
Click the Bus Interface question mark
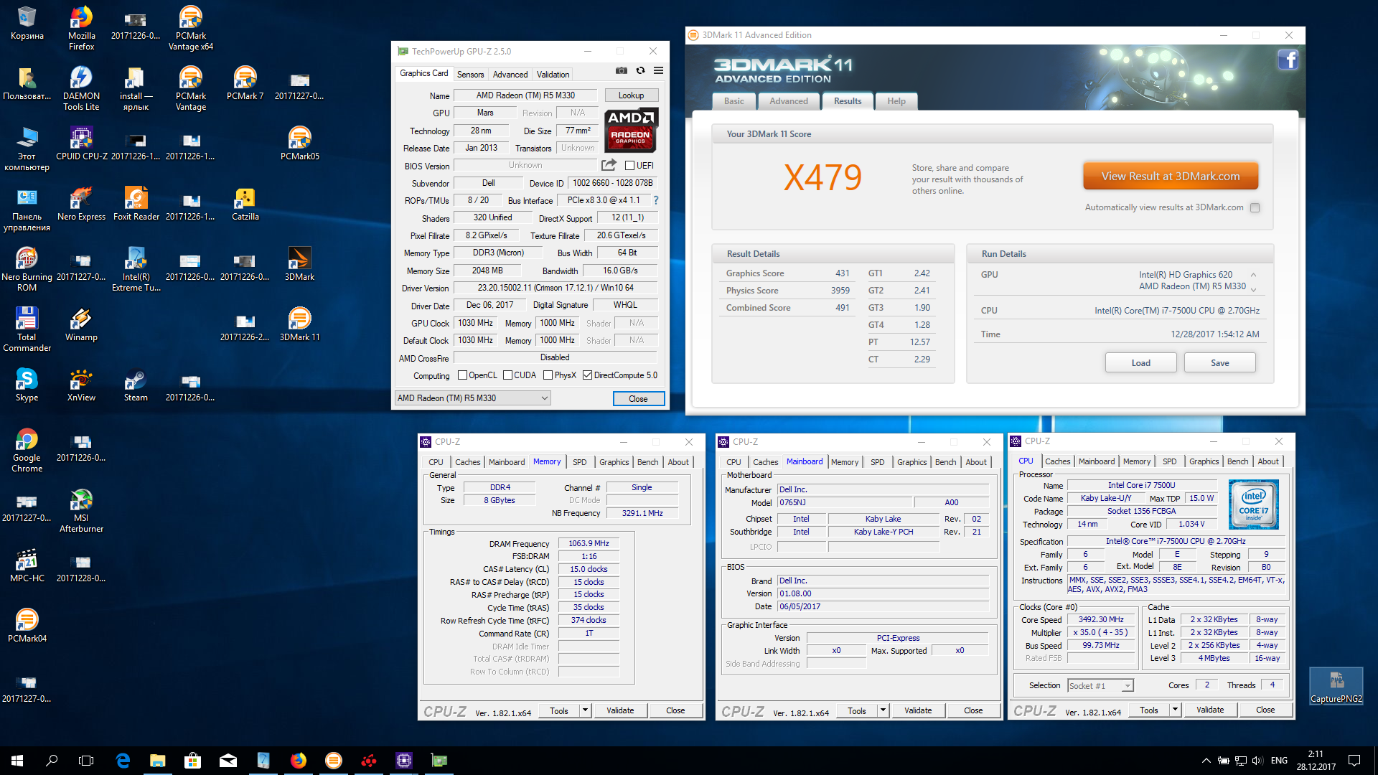tap(655, 200)
